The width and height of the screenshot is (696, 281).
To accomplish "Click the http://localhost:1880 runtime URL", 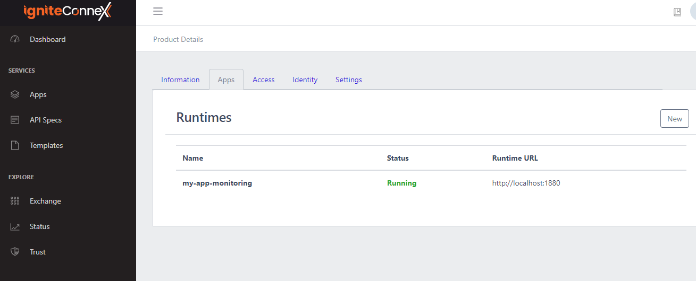I will pos(526,183).
